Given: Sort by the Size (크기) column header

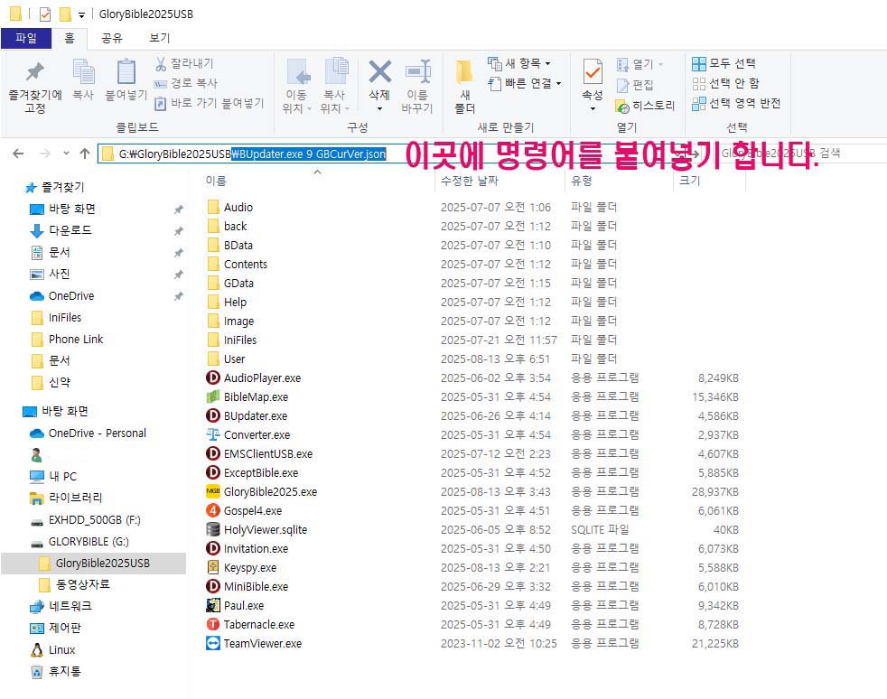Looking at the screenshot, I should pyautogui.click(x=689, y=181).
